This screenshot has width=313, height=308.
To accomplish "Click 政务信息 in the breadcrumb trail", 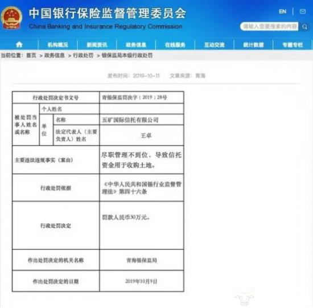I will [x=54, y=55].
